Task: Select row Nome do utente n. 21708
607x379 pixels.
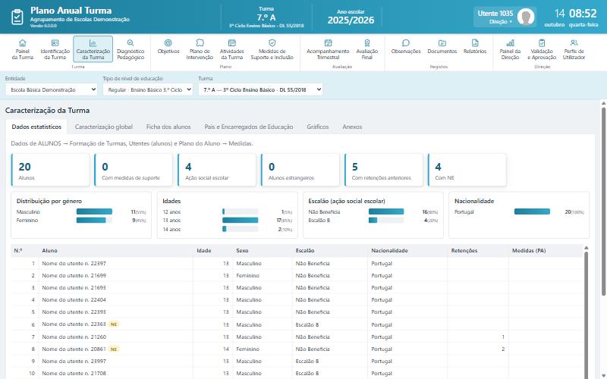Action: [297, 374]
